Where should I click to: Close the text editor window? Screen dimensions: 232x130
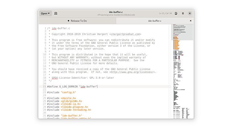pyautogui.click(x=190, y=13)
